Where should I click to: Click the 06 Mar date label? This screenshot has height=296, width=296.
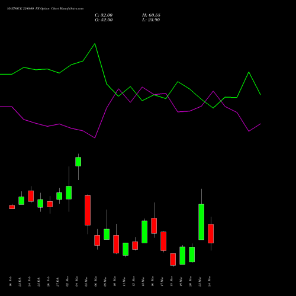(x=96, y=281)
